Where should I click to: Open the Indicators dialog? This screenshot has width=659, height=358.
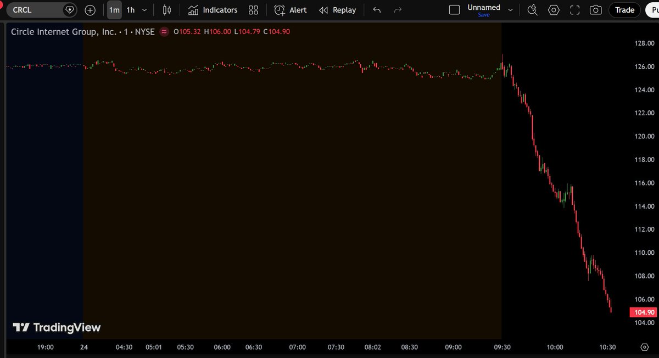pyautogui.click(x=212, y=10)
